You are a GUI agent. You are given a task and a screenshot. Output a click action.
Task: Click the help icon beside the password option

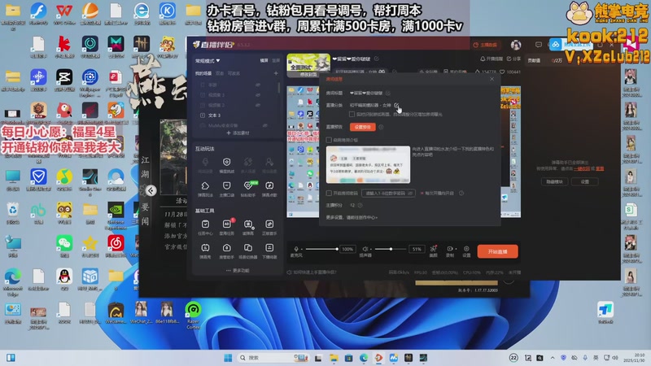pos(461,193)
